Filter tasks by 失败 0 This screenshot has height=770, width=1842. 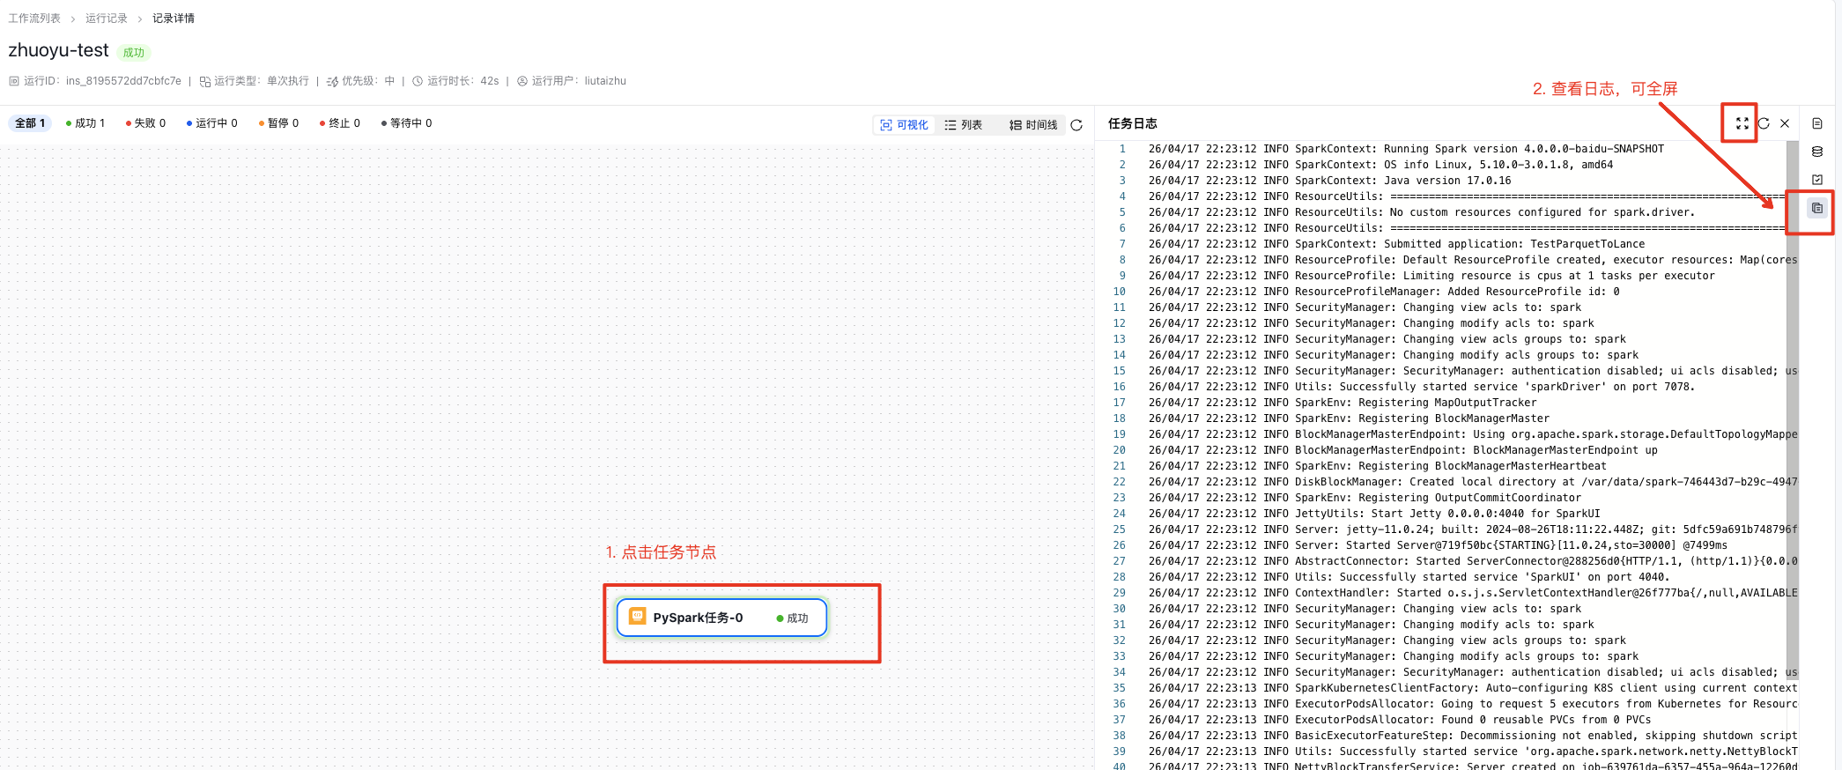(145, 123)
